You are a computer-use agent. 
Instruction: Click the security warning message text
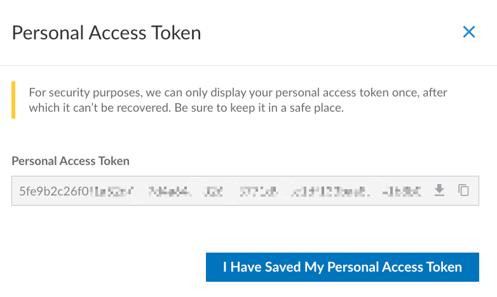[238, 100]
